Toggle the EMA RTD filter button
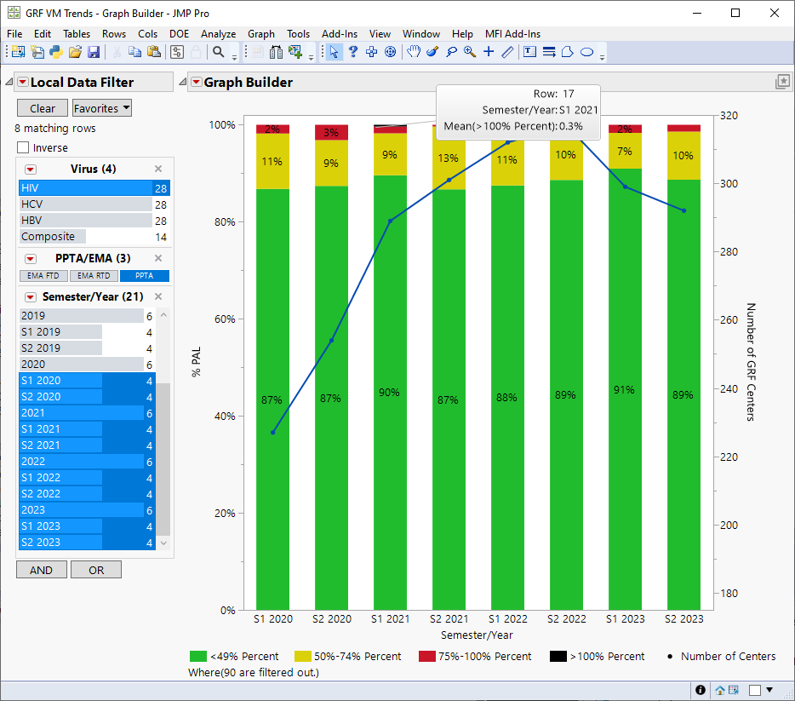 point(94,275)
